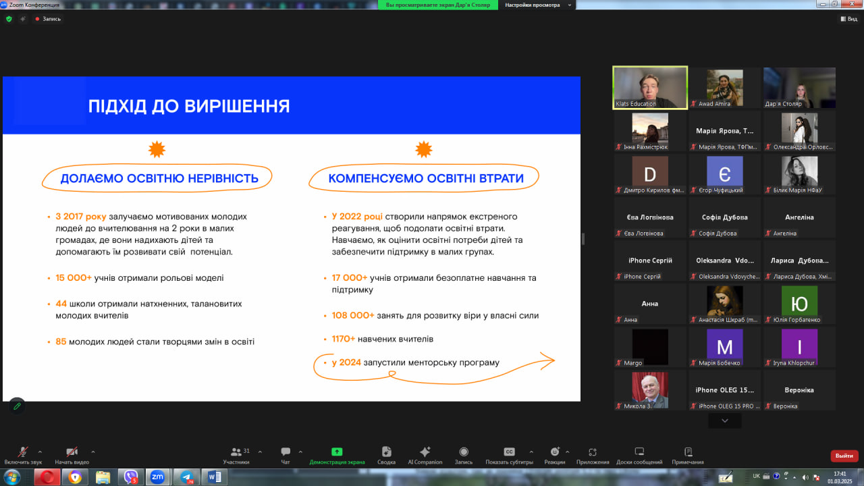The height and width of the screenshot is (486, 864).
Task: Switch layout using Вид button
Action: (x=849, y=19)
